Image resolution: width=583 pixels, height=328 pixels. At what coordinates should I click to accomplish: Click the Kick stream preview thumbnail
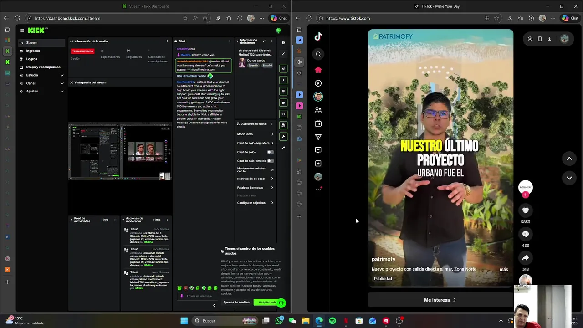120,151
